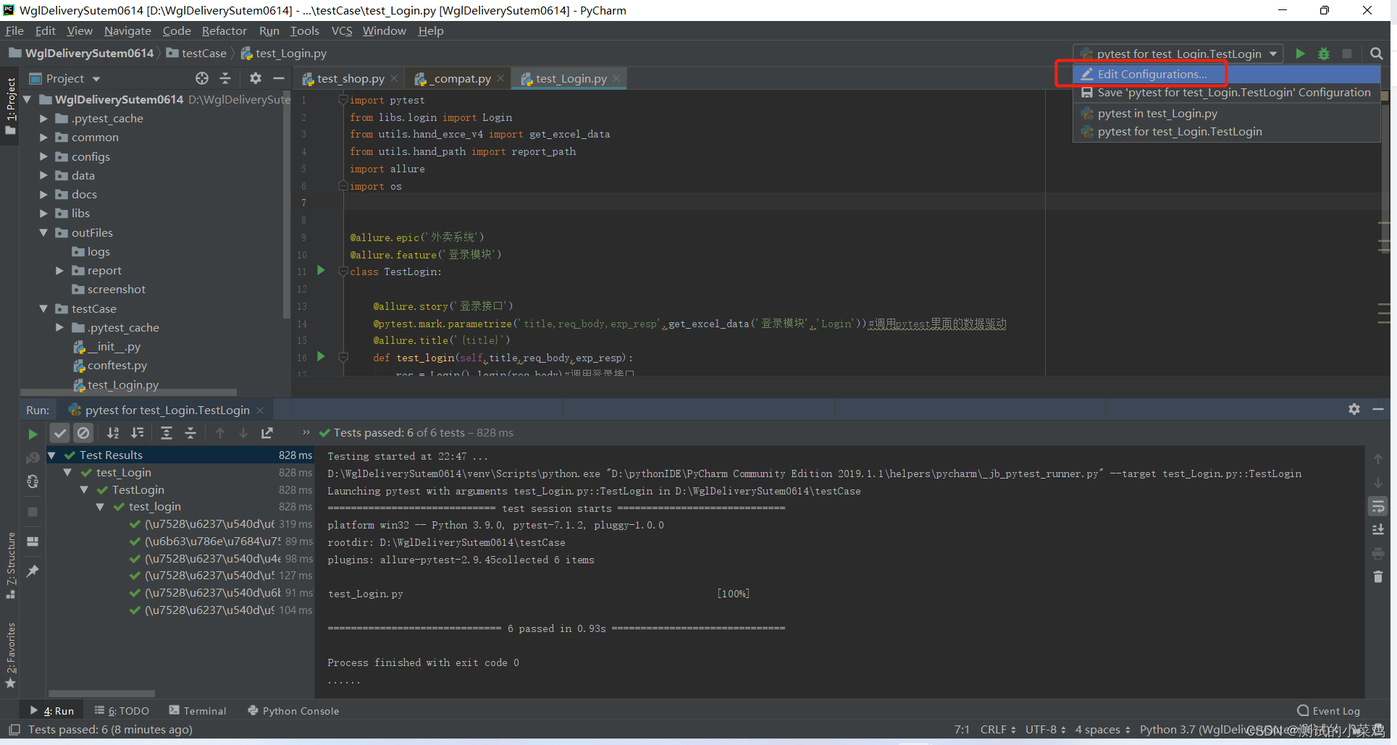Open the Run panel settings gear

pyautogui.click(x=1354, y=409)
